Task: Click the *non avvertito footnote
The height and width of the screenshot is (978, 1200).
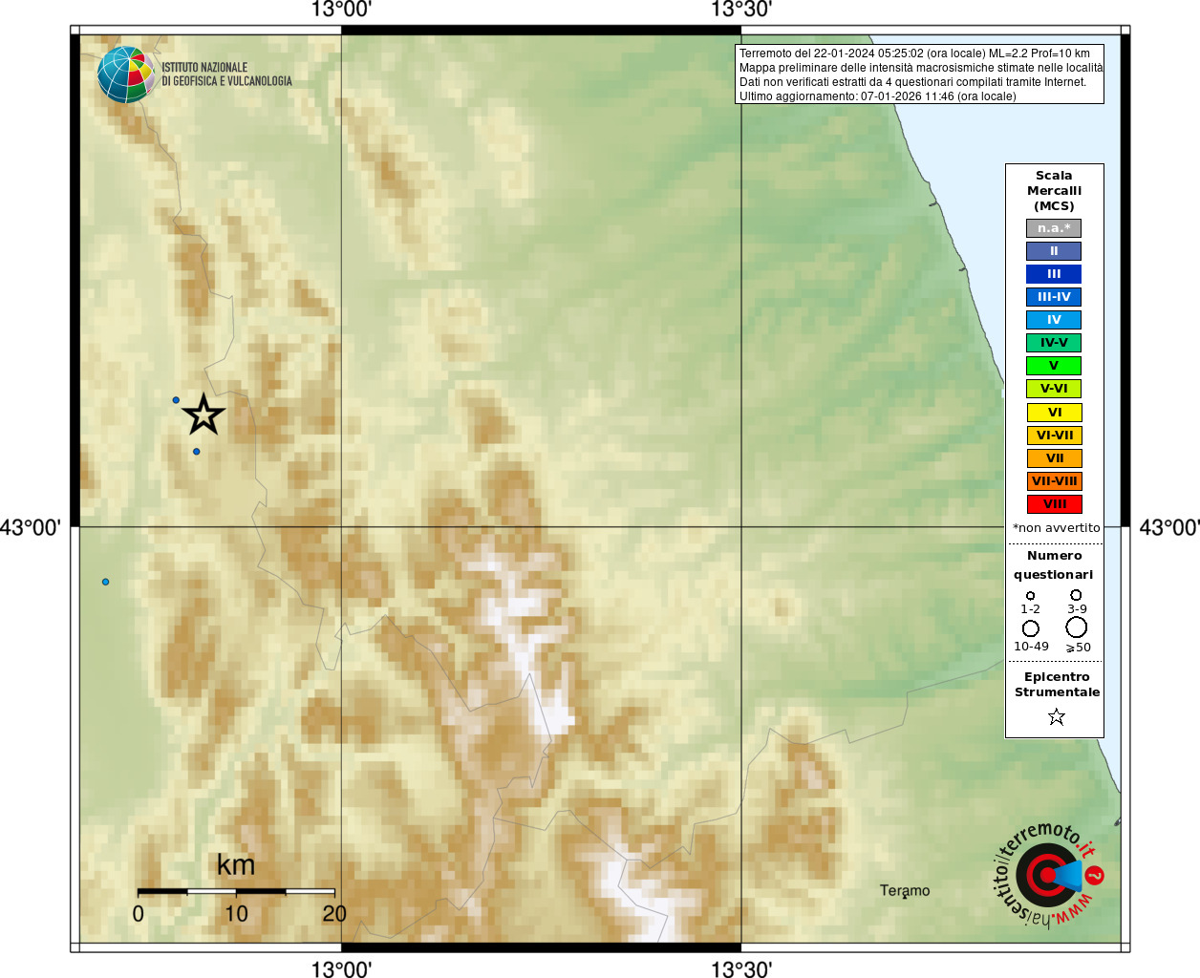Action: click(x=1056, y=528)
